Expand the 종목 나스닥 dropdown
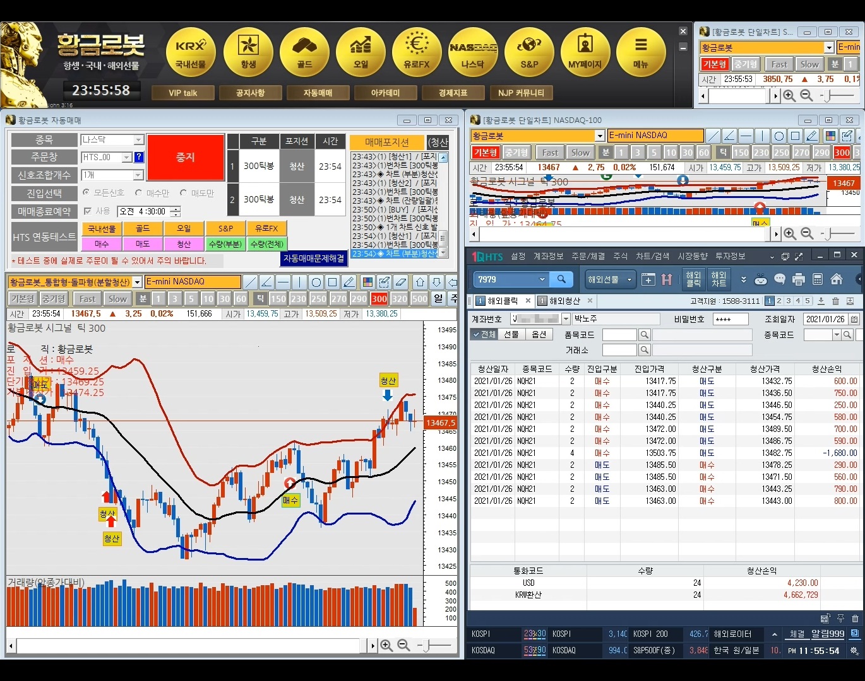 [x=138, y=140]
